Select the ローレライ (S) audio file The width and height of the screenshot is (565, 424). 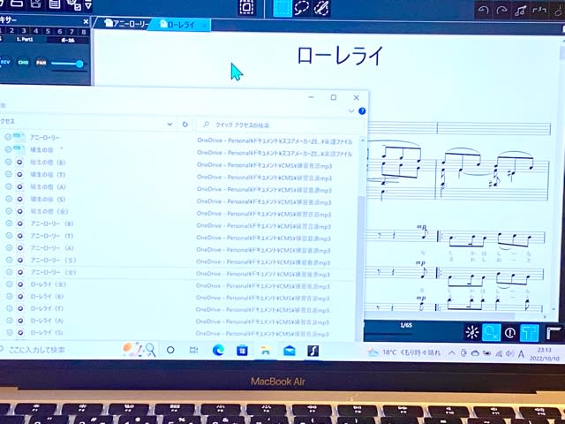pos(47,333)
